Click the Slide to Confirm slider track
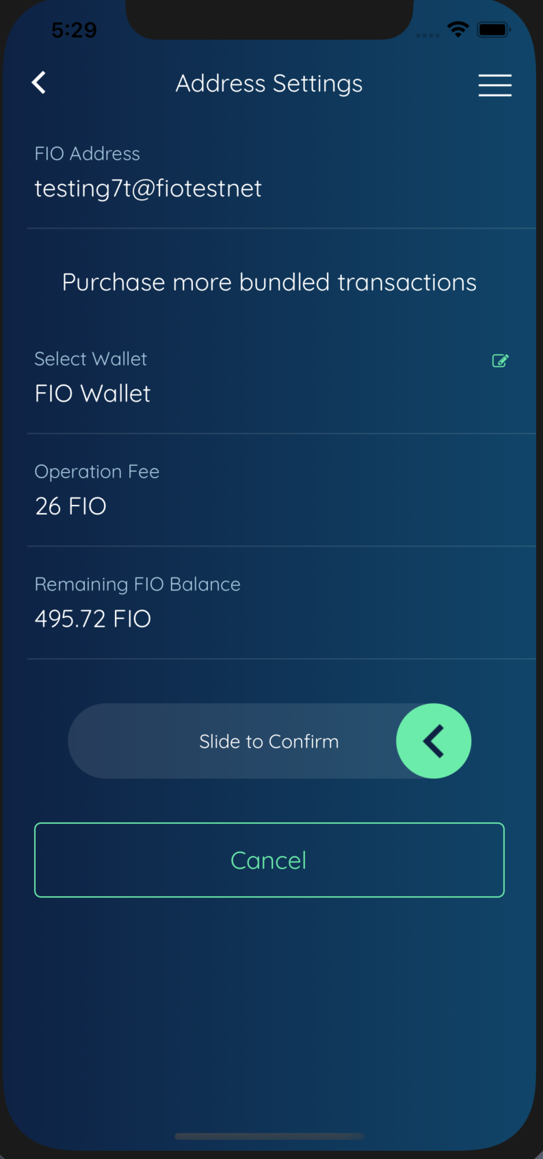Viewport: 543px width, 1159px height. pos(226,741)
